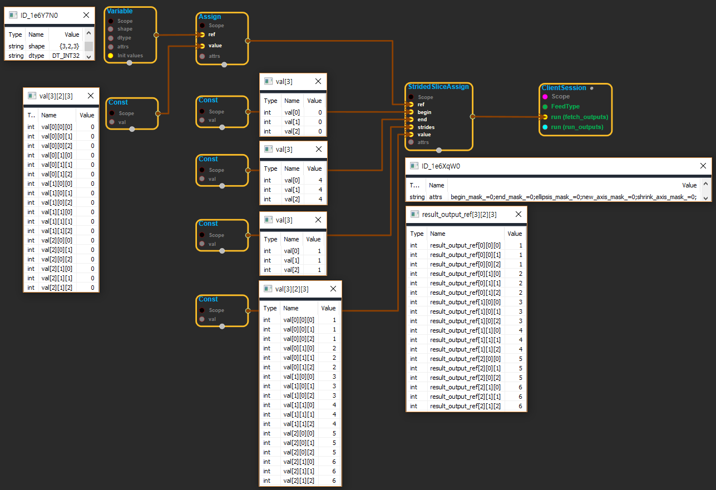Click the attrs port on Assign node
Screen dimensions: 716x490
tap(202, 56)
